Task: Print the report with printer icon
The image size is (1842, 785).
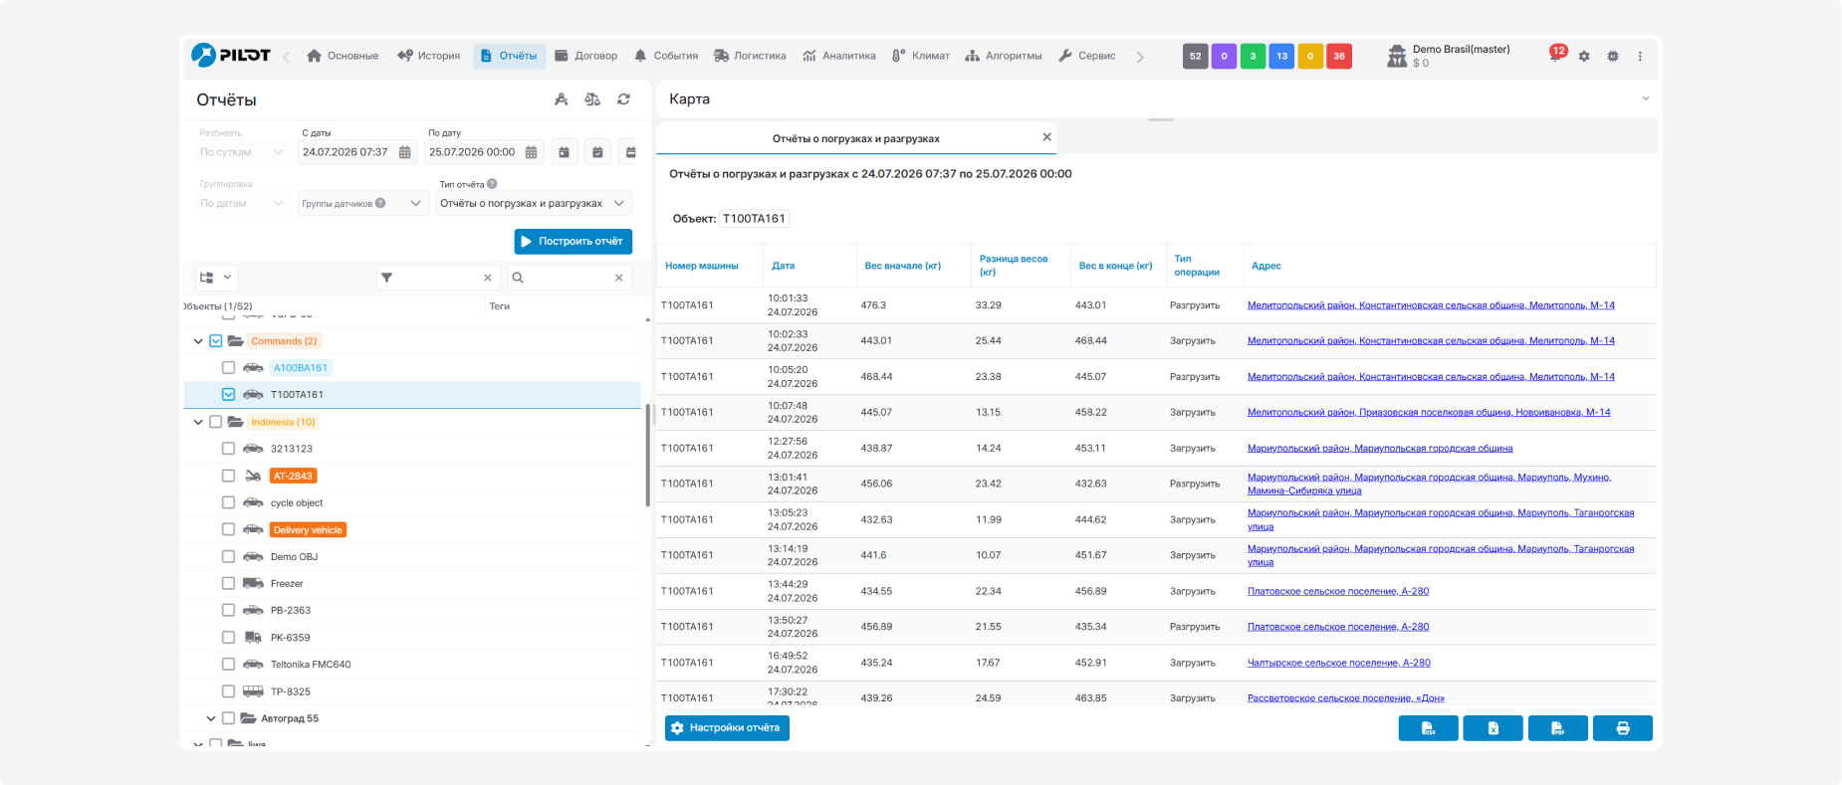Action: click(1623, 728)
